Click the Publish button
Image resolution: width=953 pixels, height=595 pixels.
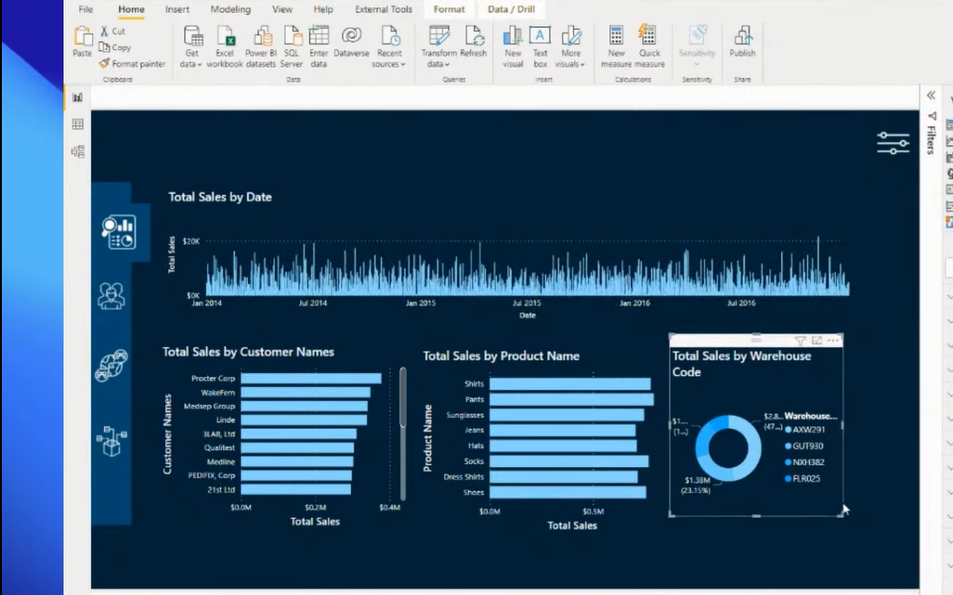[742, 42]
